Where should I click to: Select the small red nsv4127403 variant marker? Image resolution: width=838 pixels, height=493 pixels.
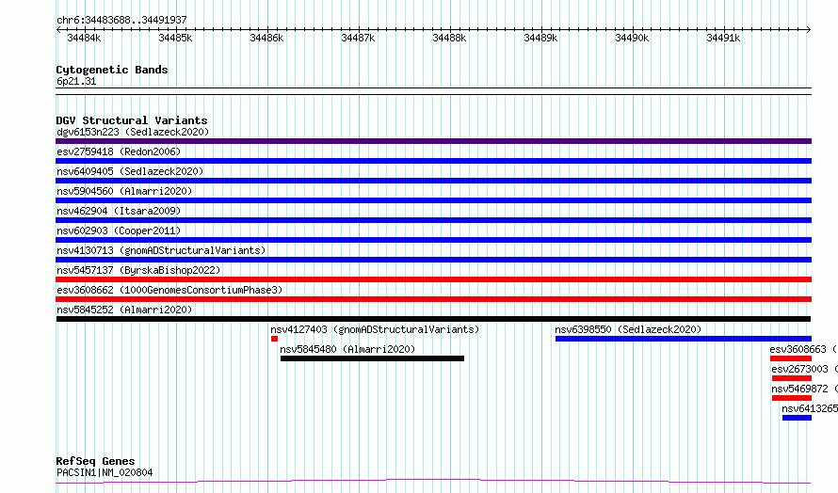click(x=274, y=339)
